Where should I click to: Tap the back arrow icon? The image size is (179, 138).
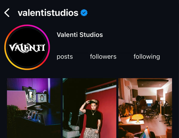tap(7, 12)
